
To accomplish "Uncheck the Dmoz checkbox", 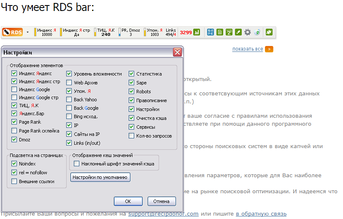I will click(x=14, y=140).
